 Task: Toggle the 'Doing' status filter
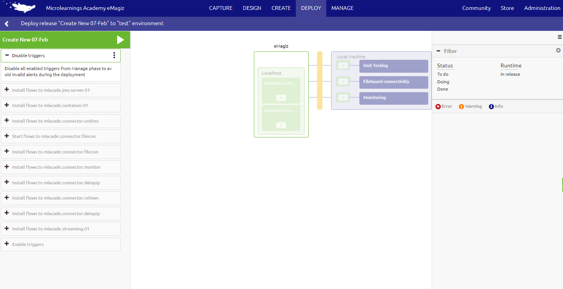coord(443,81)
